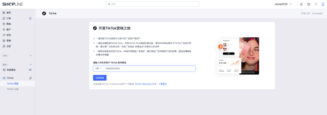The height and width of the screenshot is (115, 327).
Task: Click the 首页 home icon in sidebar
Action: 4,13
